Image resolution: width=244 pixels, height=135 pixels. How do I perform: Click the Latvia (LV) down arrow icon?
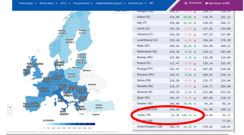[195, 29]
